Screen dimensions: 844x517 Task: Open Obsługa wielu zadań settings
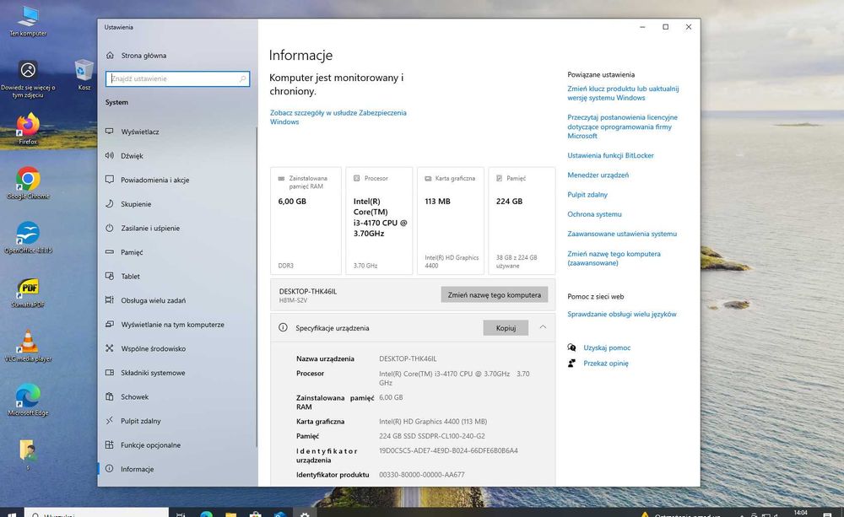[153, 301]
